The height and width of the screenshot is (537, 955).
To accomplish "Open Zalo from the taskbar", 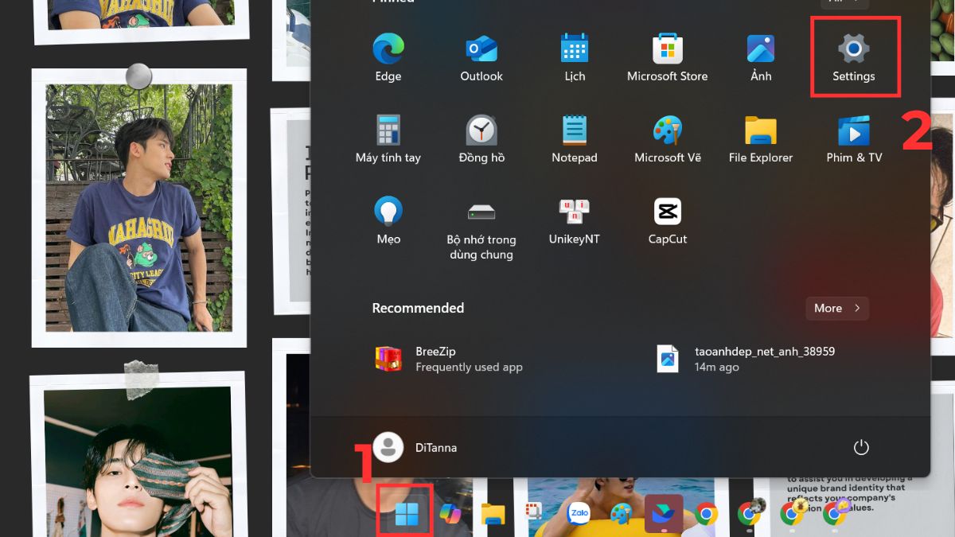I will pos(579,514).
